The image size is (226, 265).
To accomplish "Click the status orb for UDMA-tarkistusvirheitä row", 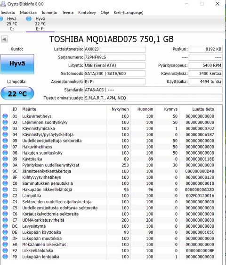I will pyautogui.click(x=5, y=220).
